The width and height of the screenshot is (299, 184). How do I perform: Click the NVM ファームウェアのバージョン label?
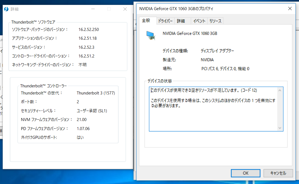coord(47,119)
